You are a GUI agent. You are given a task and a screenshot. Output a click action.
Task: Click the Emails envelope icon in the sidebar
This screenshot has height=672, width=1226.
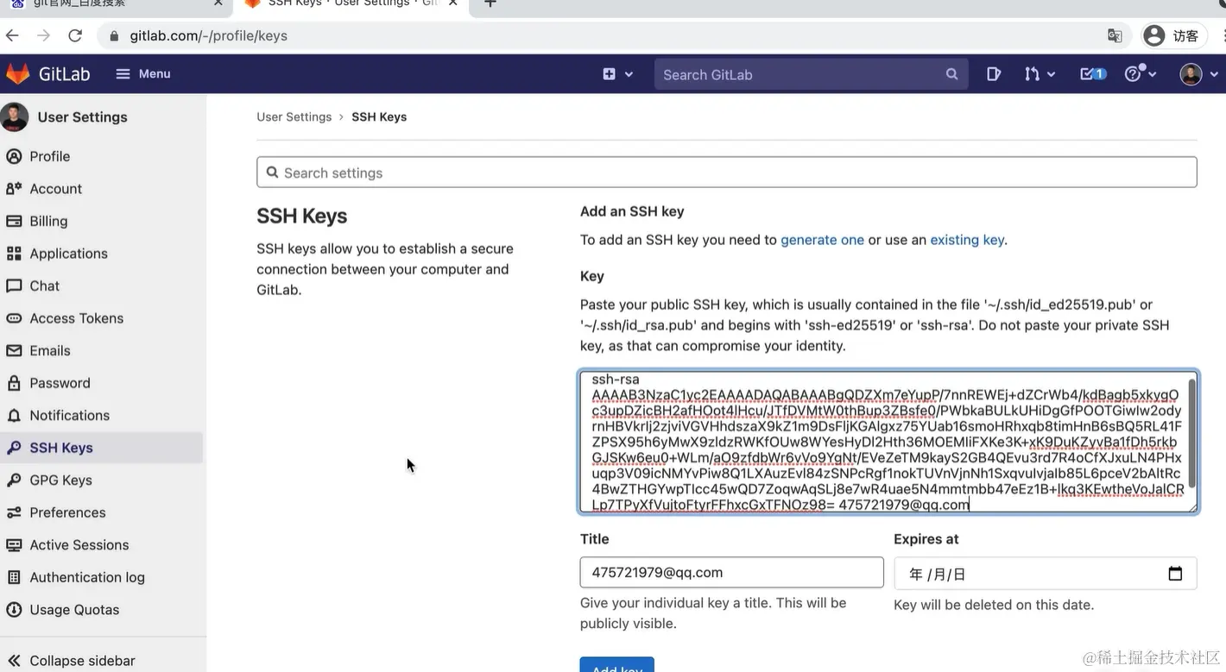pyautogui.click(x=14, y=351)
